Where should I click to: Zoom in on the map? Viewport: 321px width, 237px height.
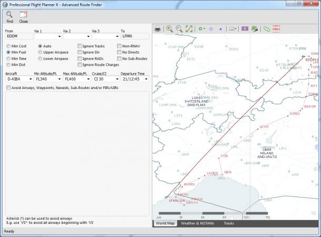click(169, 29)
